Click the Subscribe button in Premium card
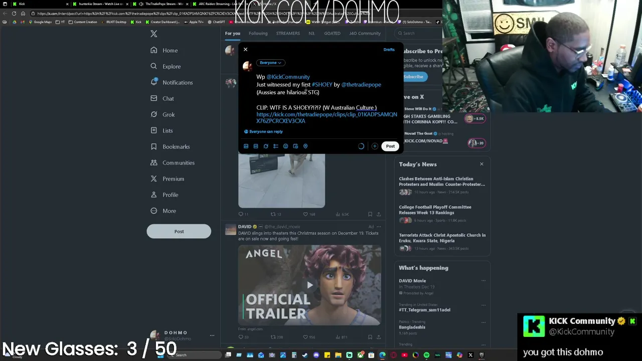This screenshot has height=361, width=642. (x=413, y=77)
